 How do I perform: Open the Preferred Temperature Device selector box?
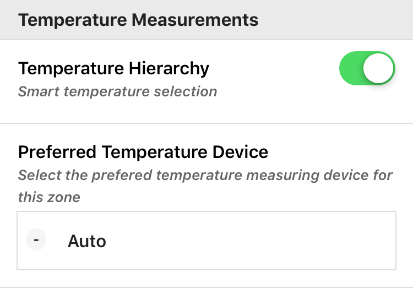pyautogui.click(x=206, y=241)
